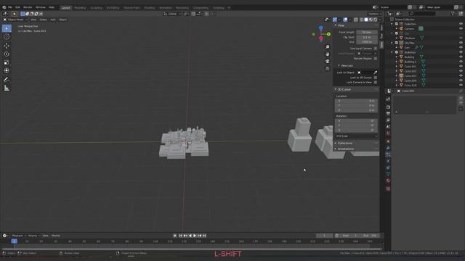This screenshot has height=261, width=465.
Task: Toggle visibility eye of Camera object
Action: (x=461, y=29)
